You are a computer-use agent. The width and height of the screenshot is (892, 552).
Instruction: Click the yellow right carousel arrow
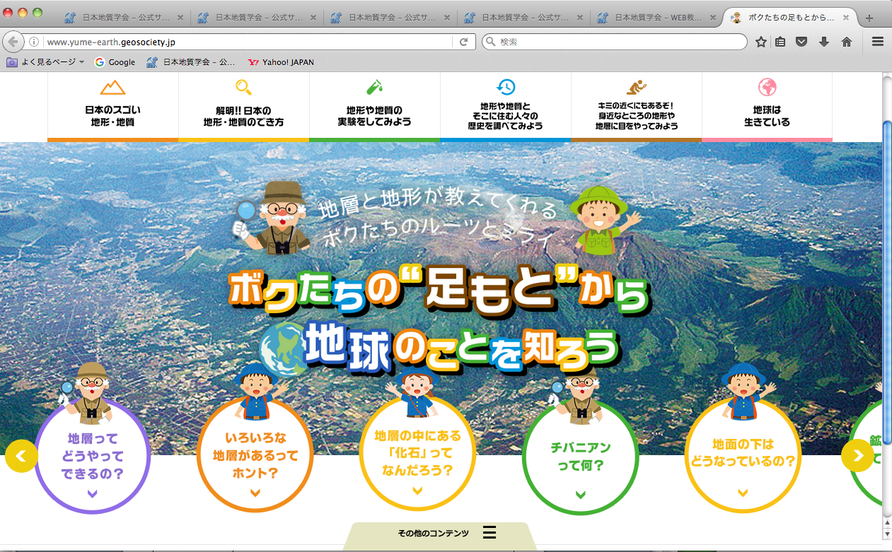point(857,456)
